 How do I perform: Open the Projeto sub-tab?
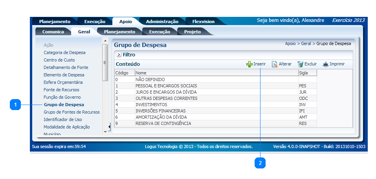192,32
